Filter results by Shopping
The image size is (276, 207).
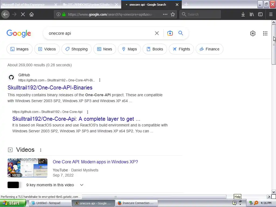pyautogui.click(x=77, y=49)
